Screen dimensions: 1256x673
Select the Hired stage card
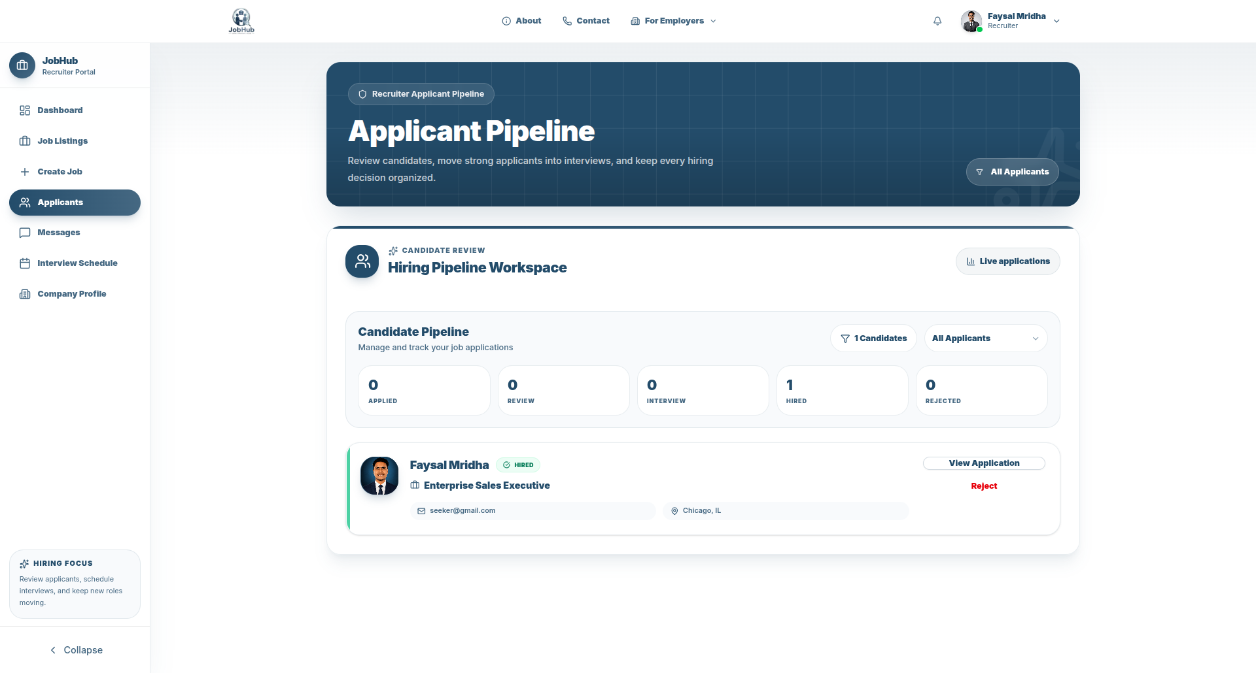[x=843, y=391]
